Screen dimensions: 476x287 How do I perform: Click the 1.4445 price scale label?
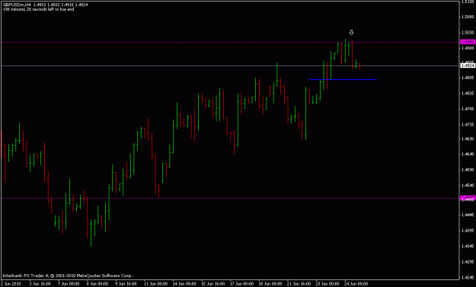coord(468,215)
